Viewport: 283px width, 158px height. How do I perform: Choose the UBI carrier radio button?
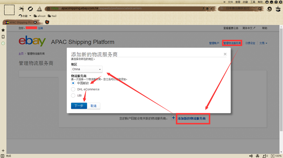tap(73, 95)
